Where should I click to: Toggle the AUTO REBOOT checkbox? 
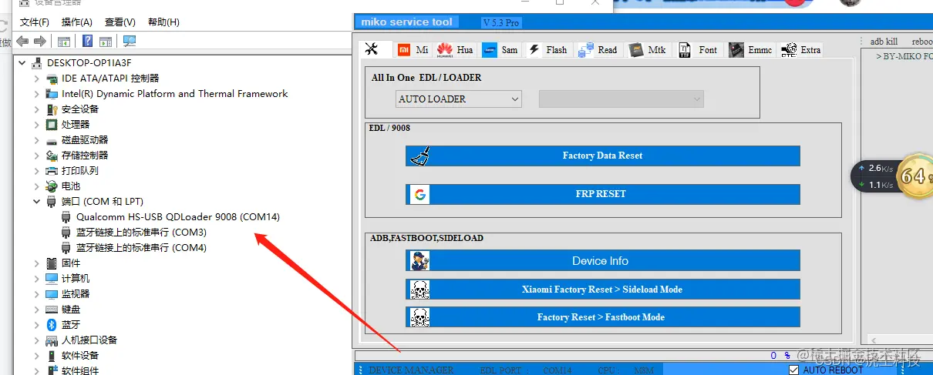(793, 370)
